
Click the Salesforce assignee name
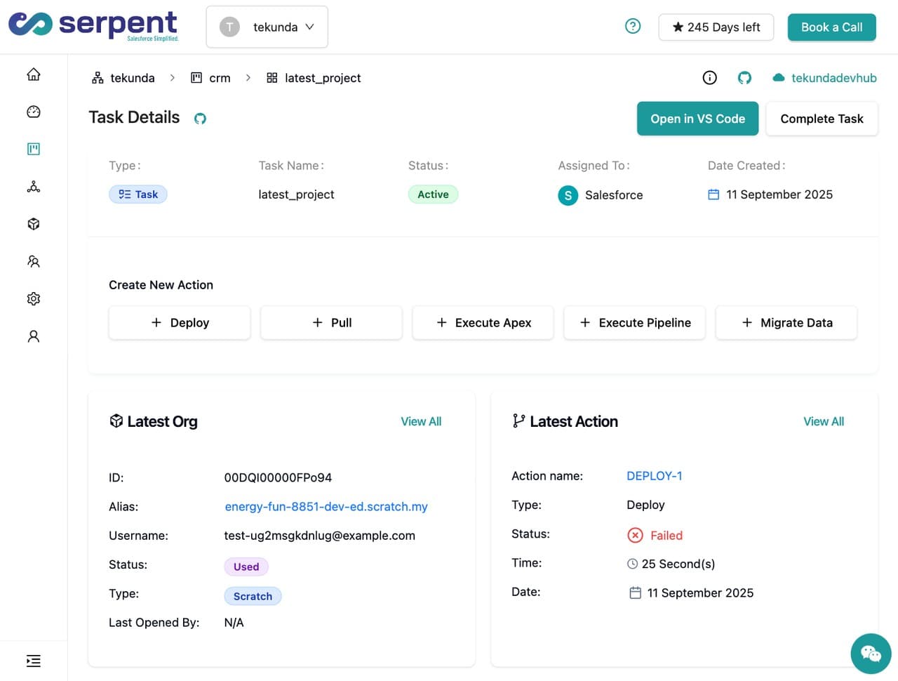[614, 195]
